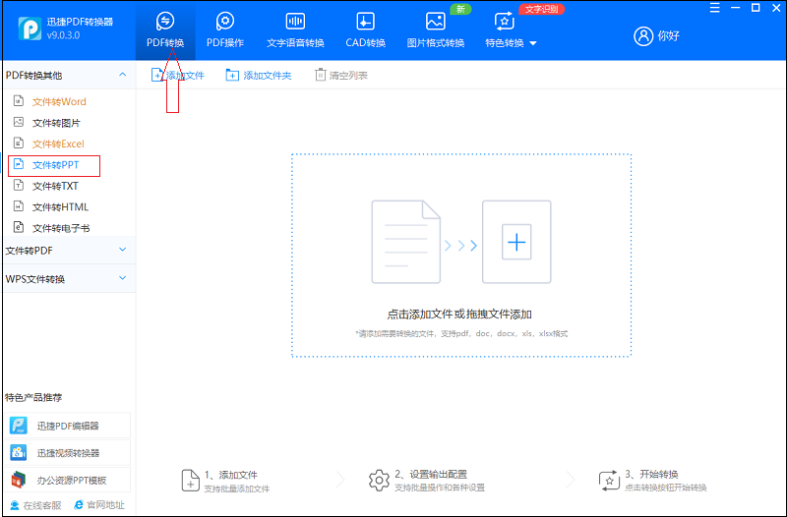Click the PPT file icon in the sidebar

point(19,164)
